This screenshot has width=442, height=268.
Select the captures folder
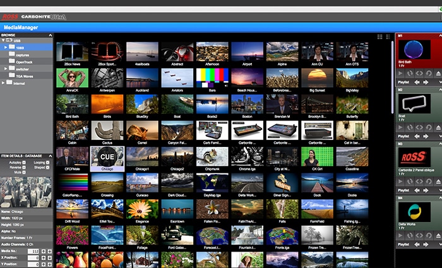tap(27, 54)
